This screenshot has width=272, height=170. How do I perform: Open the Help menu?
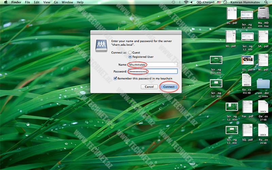pos(80,2)
